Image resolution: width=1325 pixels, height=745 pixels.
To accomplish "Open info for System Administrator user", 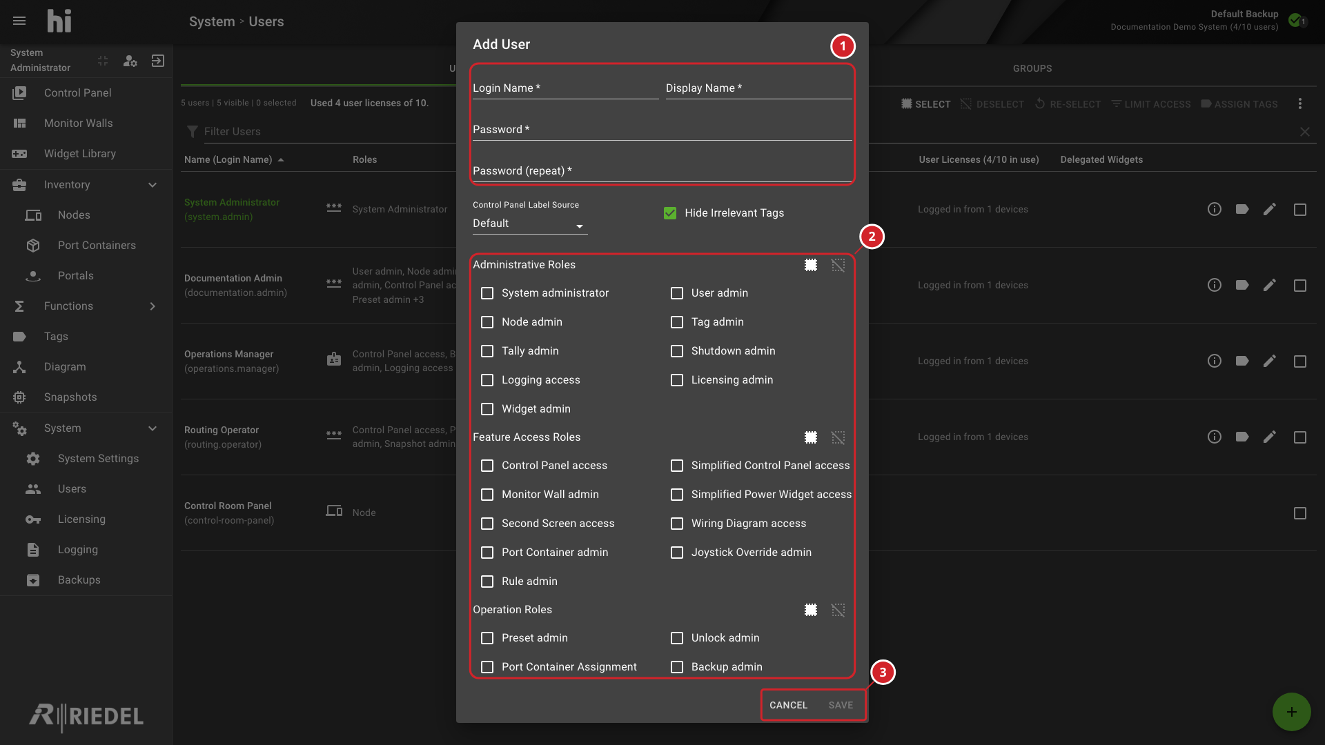I will tap(1215, 209).
